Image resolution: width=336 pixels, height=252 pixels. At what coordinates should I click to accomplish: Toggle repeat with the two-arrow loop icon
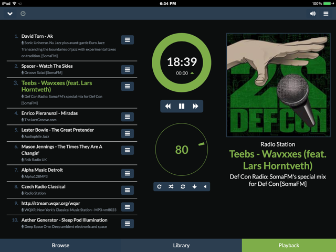183,187
